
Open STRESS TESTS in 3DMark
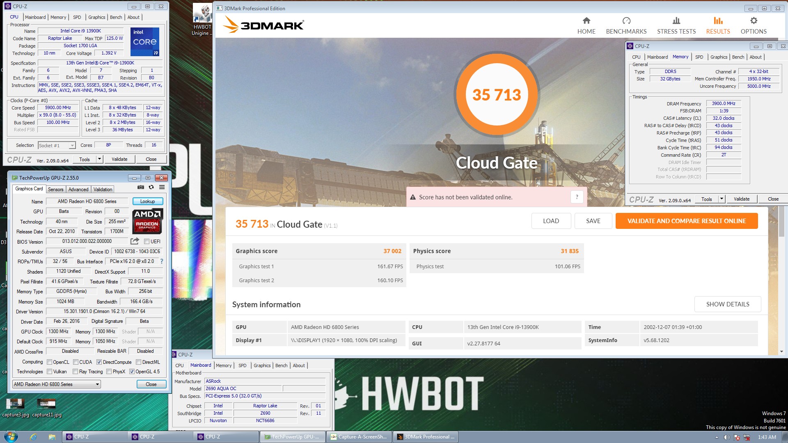676,25
